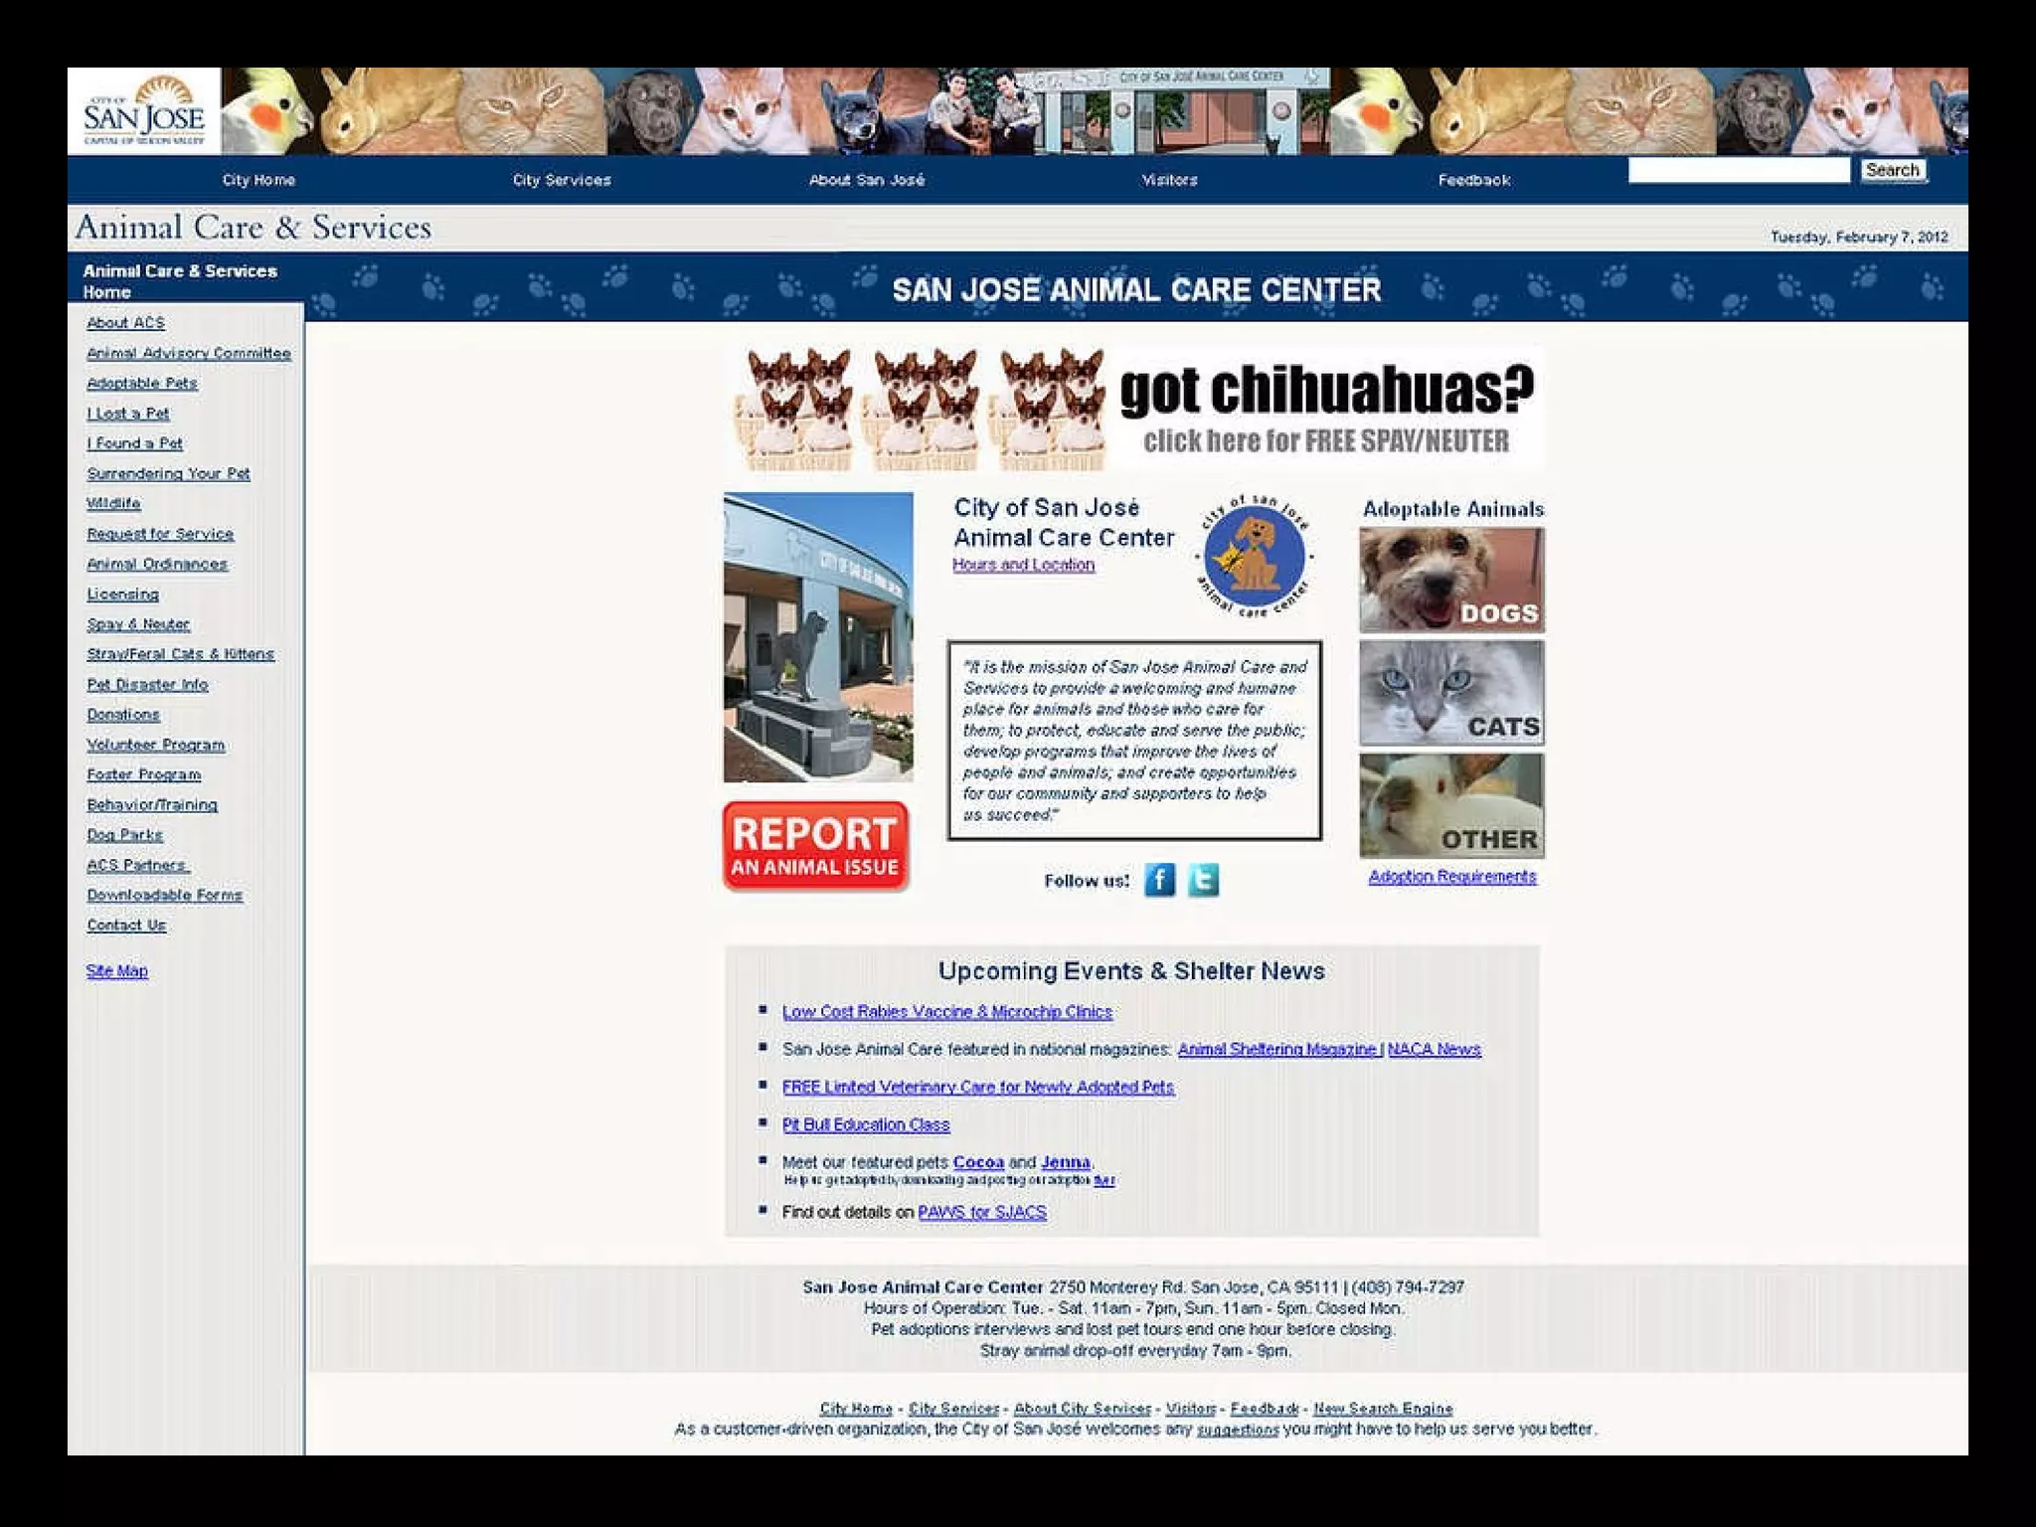The height and width of the screenshot is (1527, 2036).
Task: Open the I Lost a Pet link
Action: [x=128, y=414]
